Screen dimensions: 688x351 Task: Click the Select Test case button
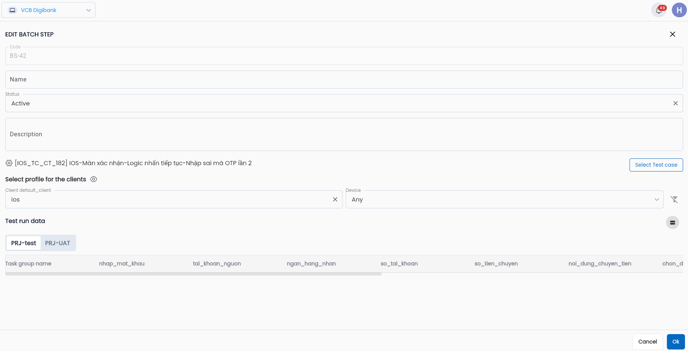(656, 165)
